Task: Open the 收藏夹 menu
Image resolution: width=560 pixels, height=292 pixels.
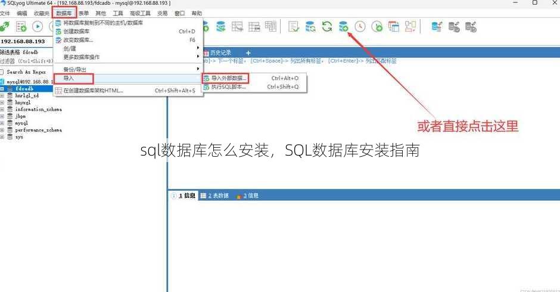Action: (42, 13)
